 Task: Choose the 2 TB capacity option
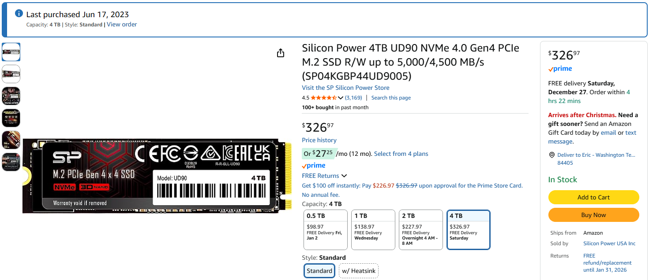coord(420,229)
